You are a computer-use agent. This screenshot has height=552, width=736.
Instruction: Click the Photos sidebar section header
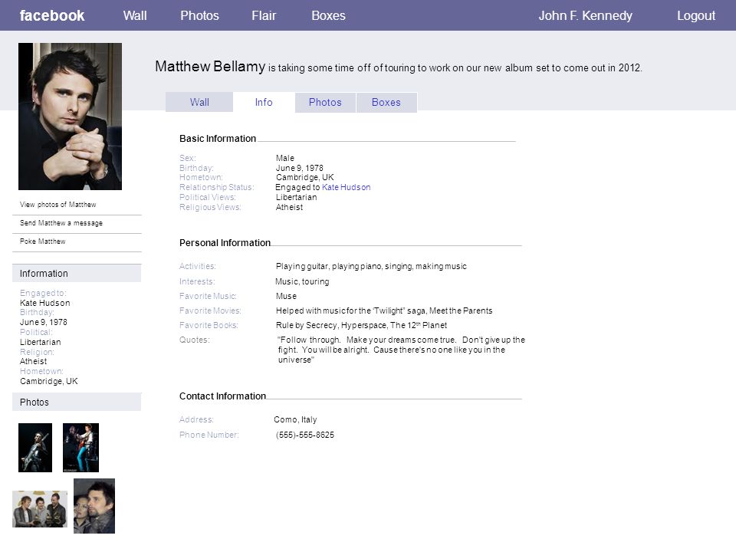(77, 402)
